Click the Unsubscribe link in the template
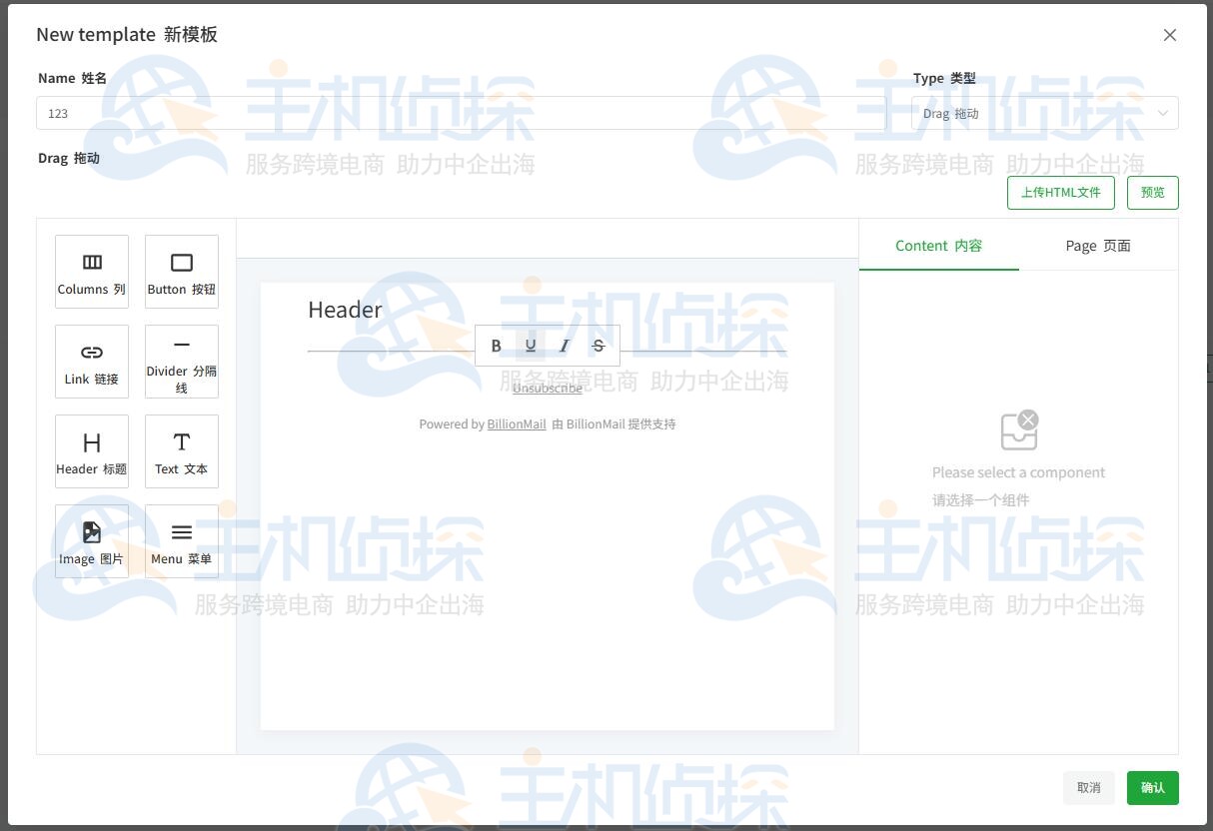Image resolution: width=1213 pixels, height=831 pixels. [x=547, y=388]
